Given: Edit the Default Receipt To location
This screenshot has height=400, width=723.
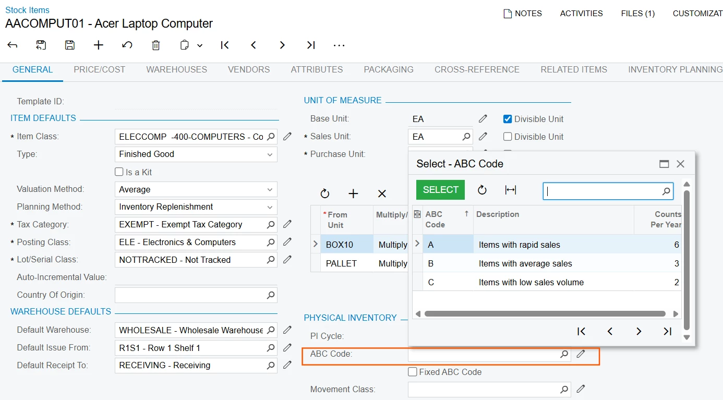Looking at the screenshot, I should (287, 365).
